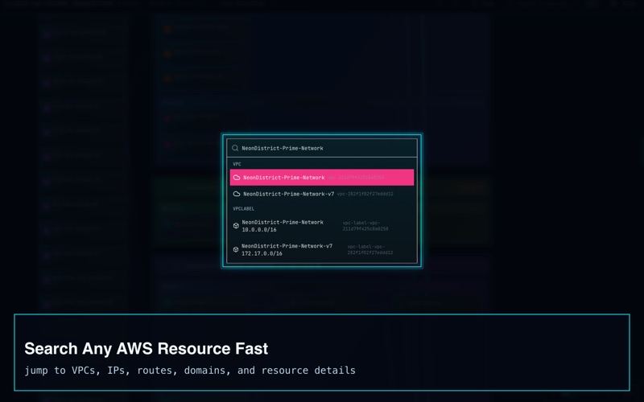Image resolution: width=644 pixels, height=402 pixels.
Task: Click the magnifier icon in the search box
Action: coord(235,148)
